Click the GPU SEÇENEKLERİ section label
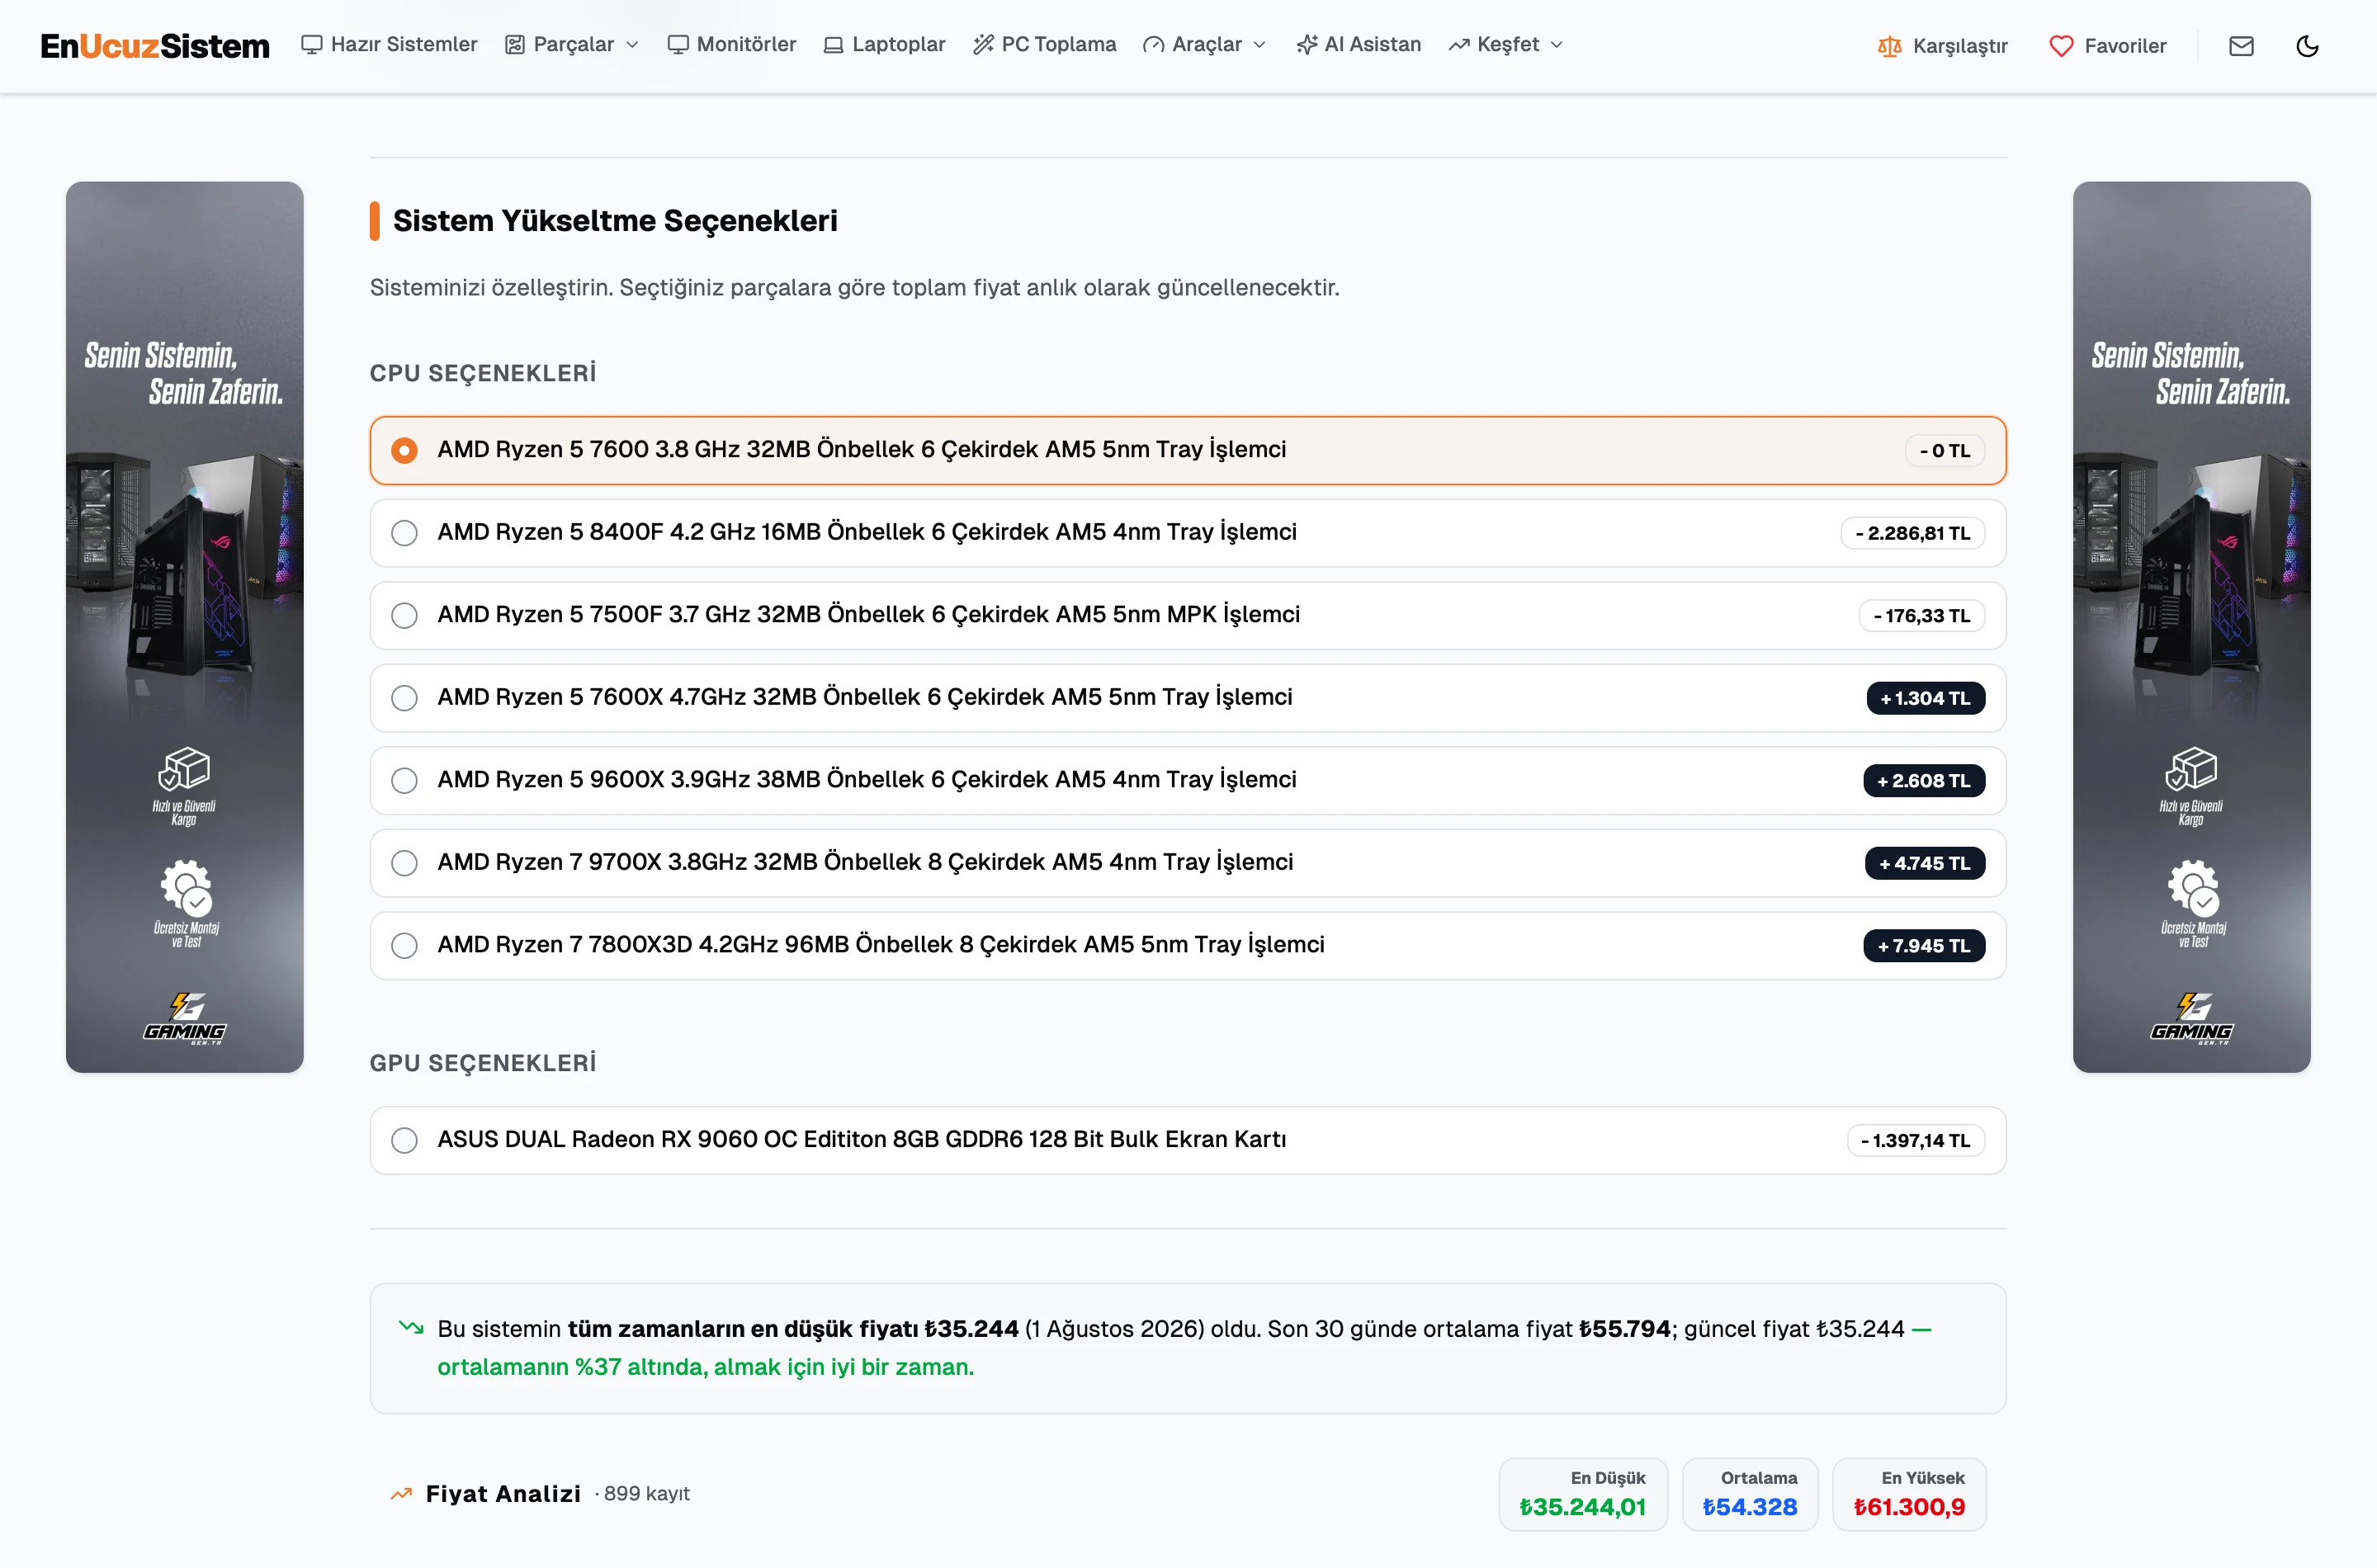Screen dimensions: 2377x1568 (x=483, y=1063)
